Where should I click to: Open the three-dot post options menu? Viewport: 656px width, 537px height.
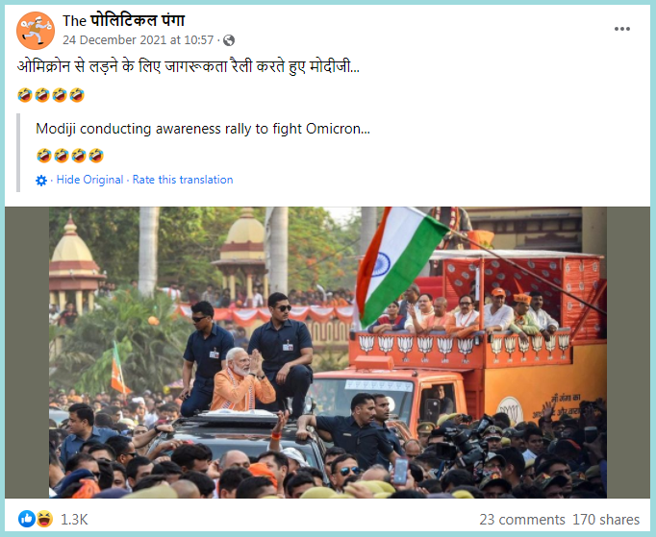pos(621,29)
